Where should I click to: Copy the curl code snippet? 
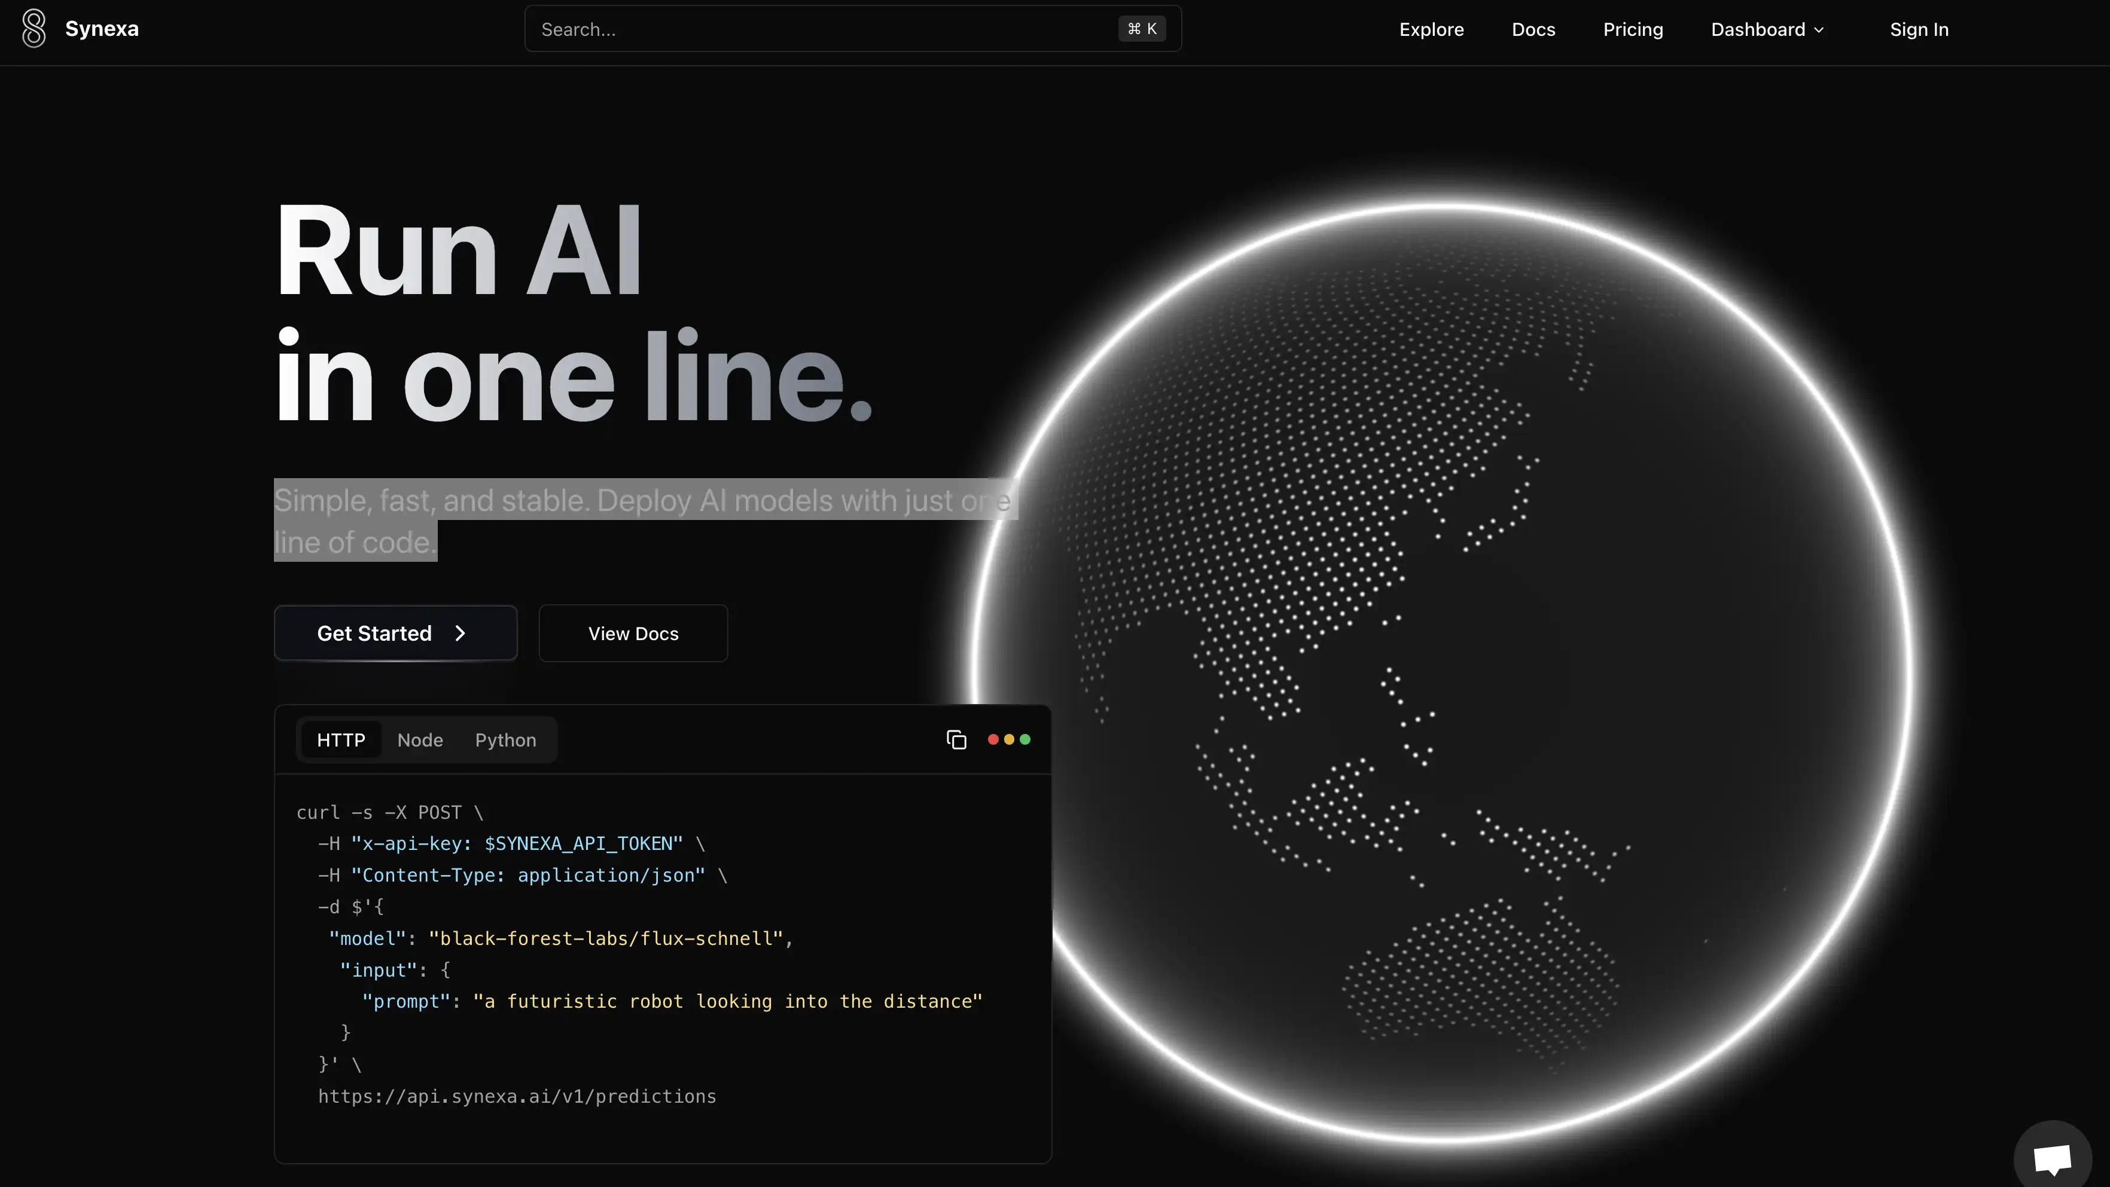tap(956, 739)
